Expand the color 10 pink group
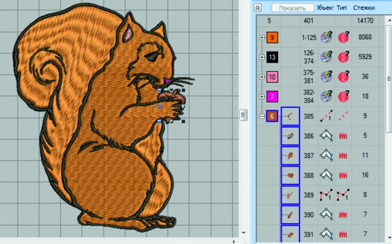 click(x=262, y=77)
